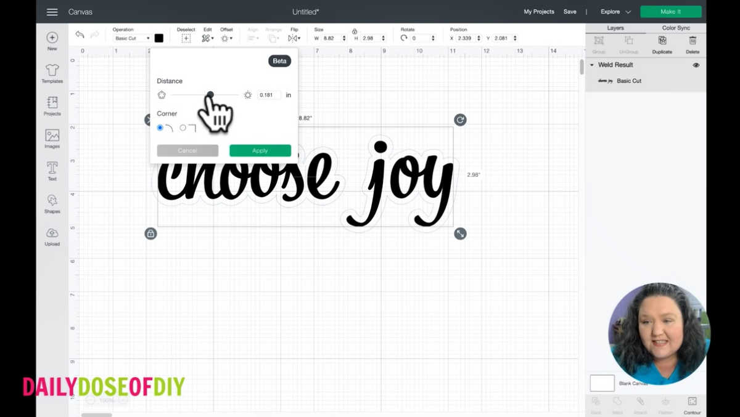Screen dimensions: 740x417
Task: Click the small offset distance icon
Action: [162, 95]
